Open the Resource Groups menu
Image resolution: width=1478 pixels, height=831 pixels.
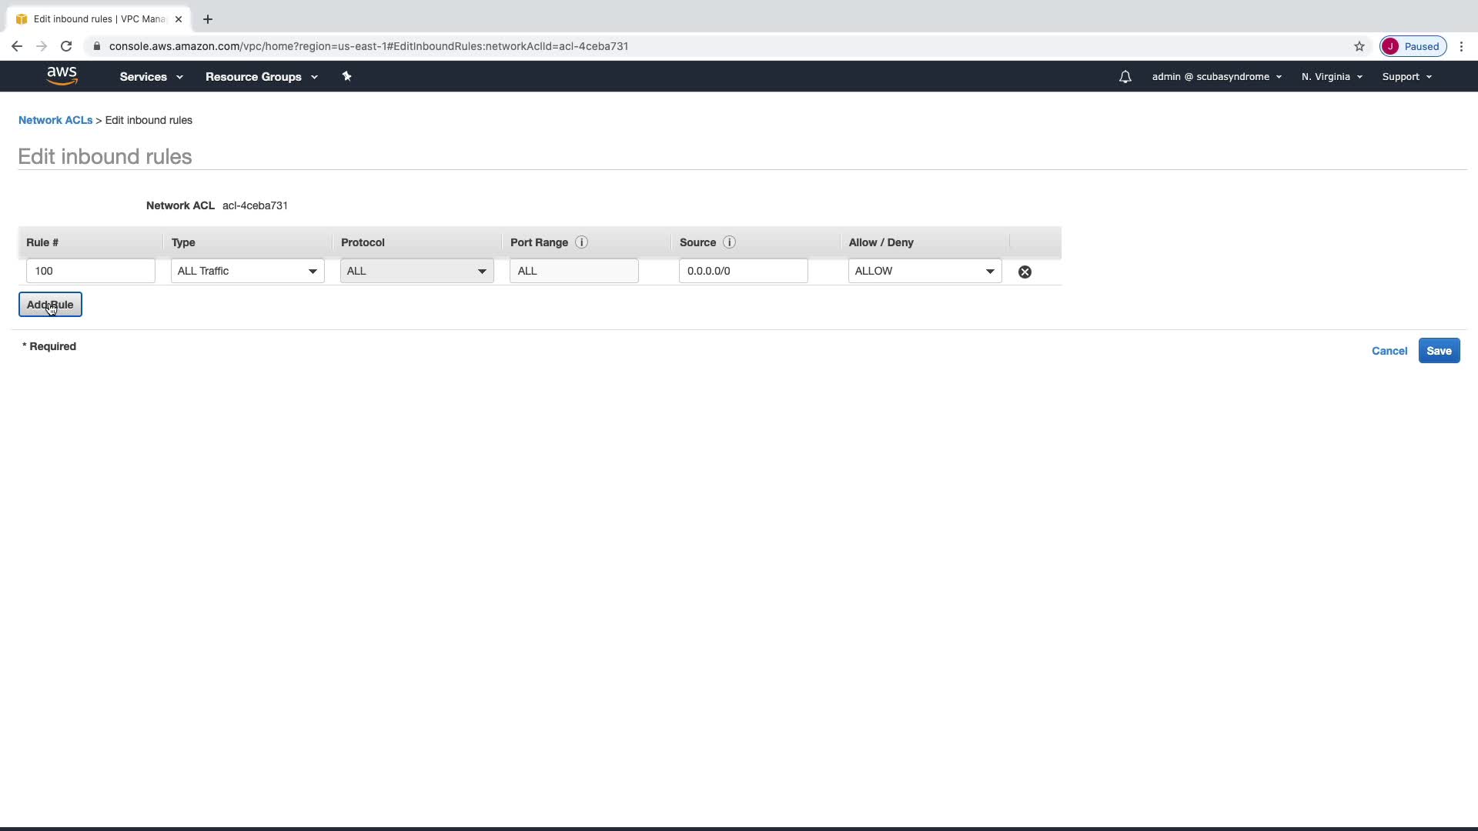click(x=261, y=77)
